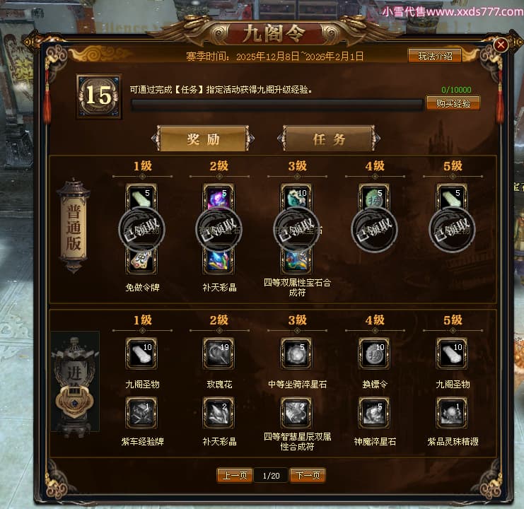Click the advanced-row 补天彩晶 icon under level 2
The image size is (524, 509).
pos(219,412)
